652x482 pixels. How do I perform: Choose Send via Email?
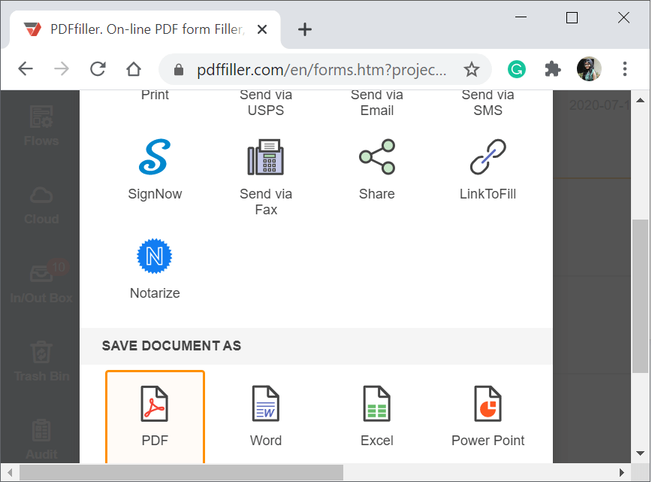click(377, 102)
